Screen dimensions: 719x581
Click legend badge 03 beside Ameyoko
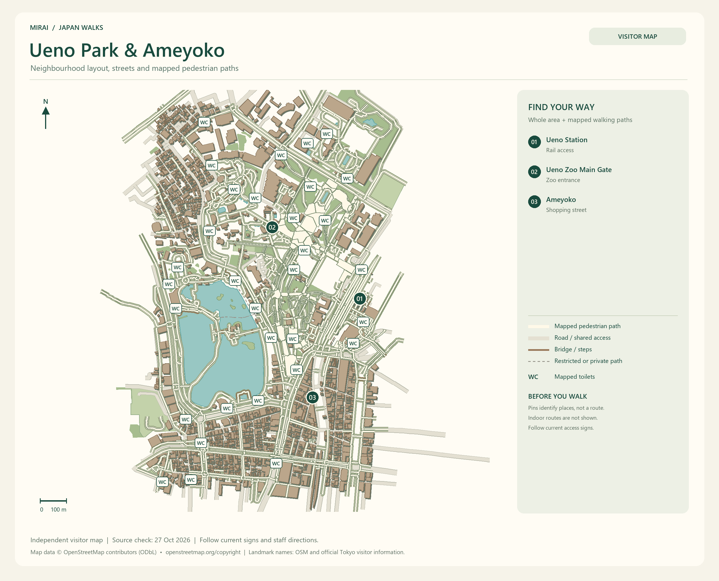(x=534, y=201)
